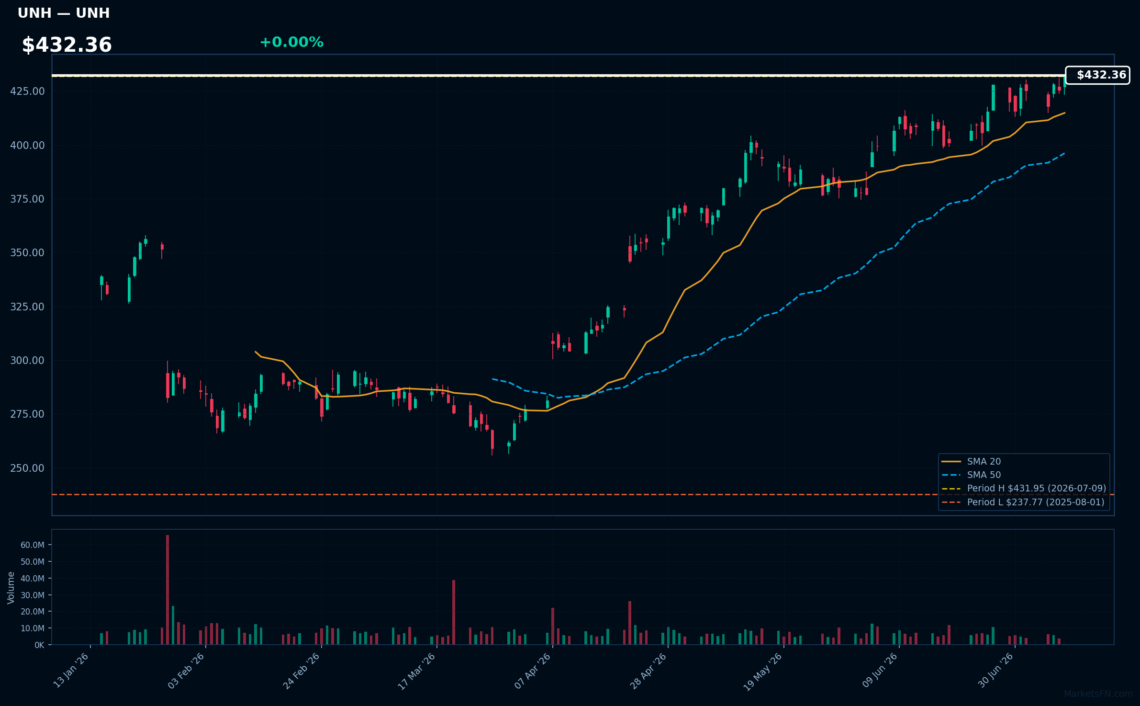1140x706 pixels.
Task: Click the 60.0M volume axis label
Action: pyautogui.click(x=33, y=545)
